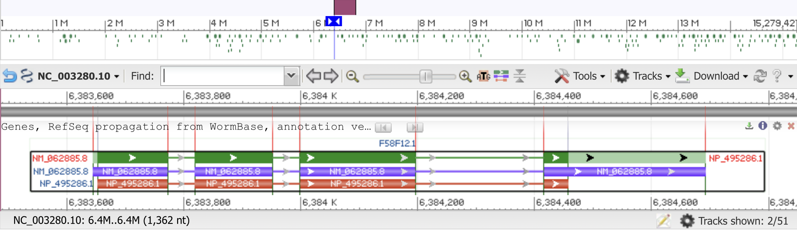Click the colored track layout icon

tap(501, 76)
